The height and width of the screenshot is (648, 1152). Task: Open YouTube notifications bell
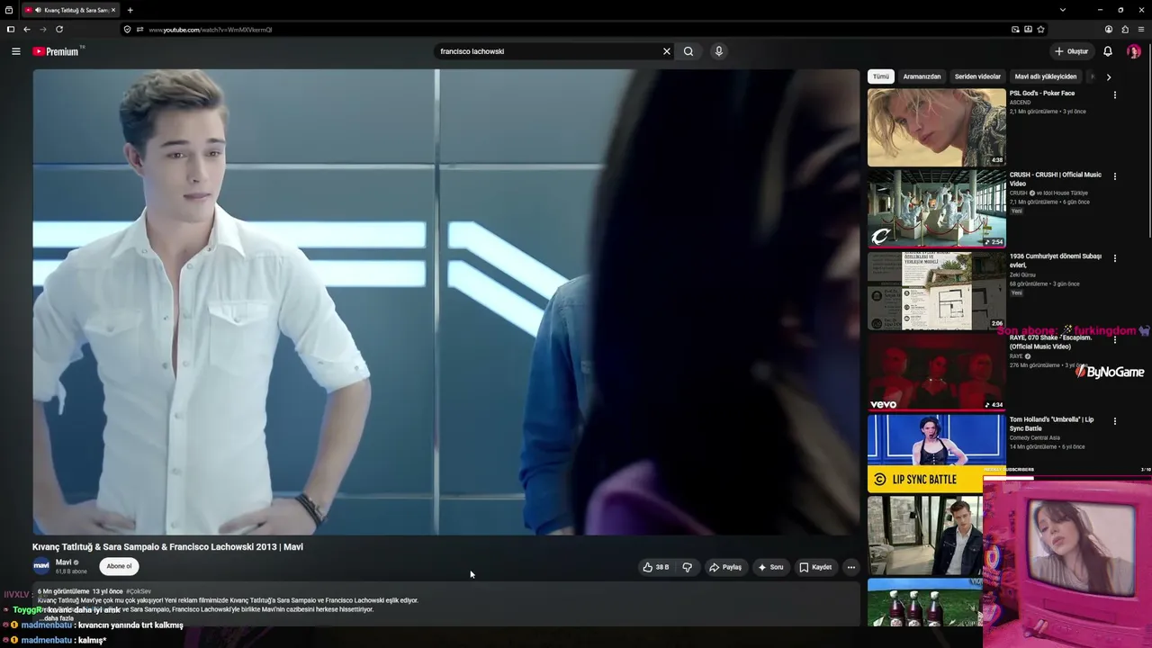tap(1108, 51)
